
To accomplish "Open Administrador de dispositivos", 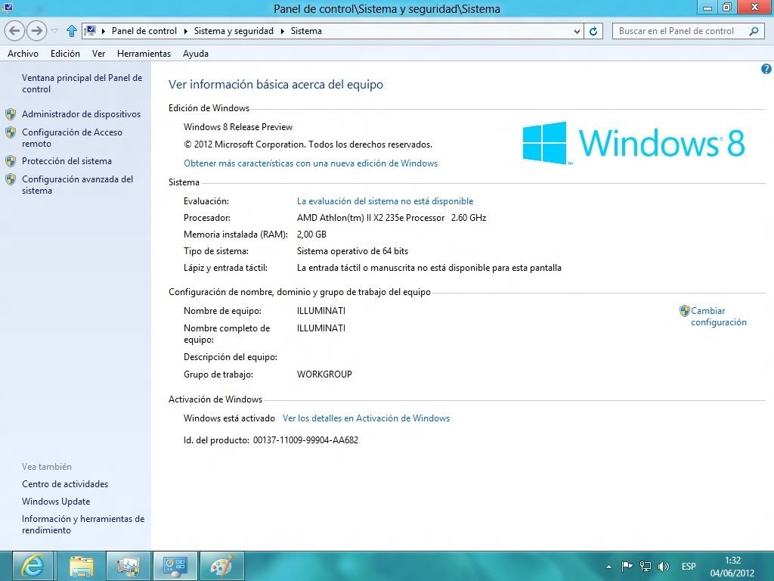I will point(82,114).
